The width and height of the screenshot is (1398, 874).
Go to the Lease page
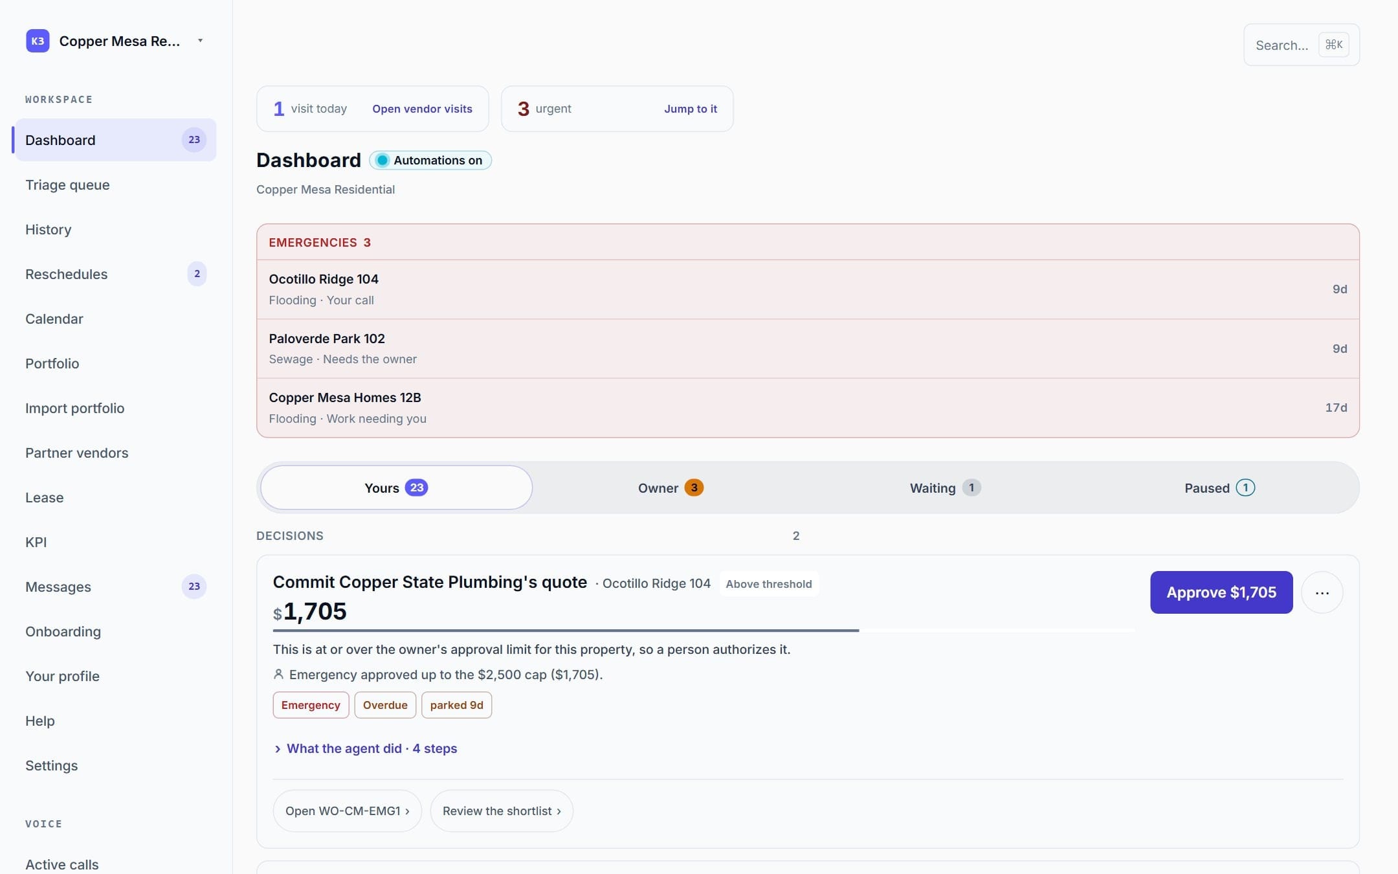pos(115,497)
